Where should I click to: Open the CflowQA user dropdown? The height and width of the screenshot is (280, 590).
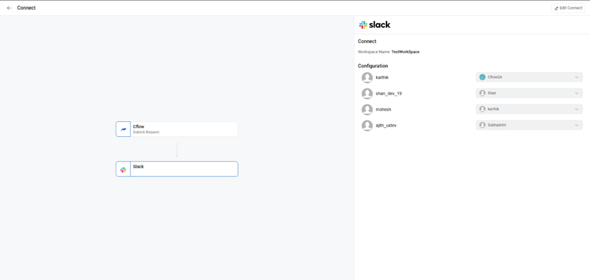tap(529, 77)
